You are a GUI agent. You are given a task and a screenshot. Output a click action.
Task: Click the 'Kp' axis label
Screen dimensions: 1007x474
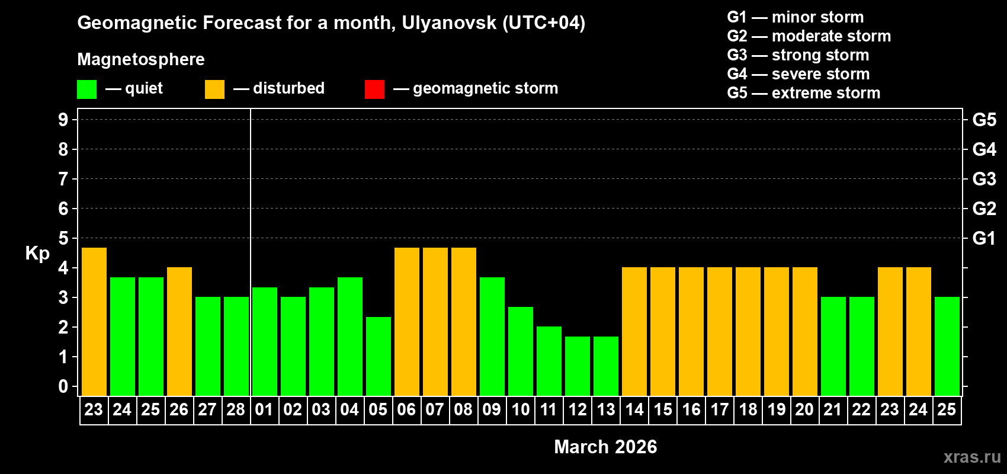[37, 254]
